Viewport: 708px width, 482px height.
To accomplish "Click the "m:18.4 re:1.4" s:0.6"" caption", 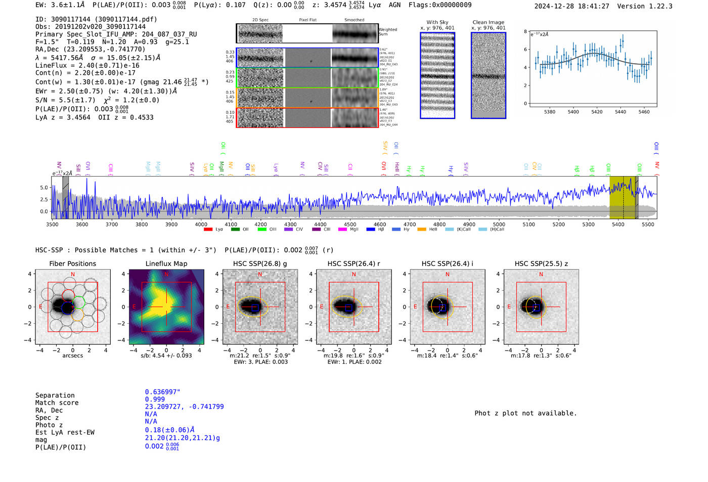I will tap(448, 356).
